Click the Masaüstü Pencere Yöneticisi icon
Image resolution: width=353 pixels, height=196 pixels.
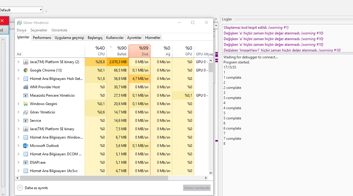[26, 95]
